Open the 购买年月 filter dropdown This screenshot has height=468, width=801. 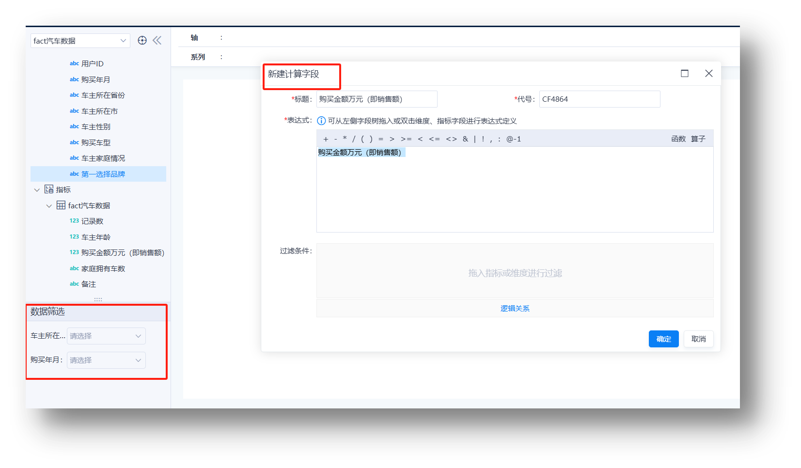pyautogui.click(x=106, y=360)
